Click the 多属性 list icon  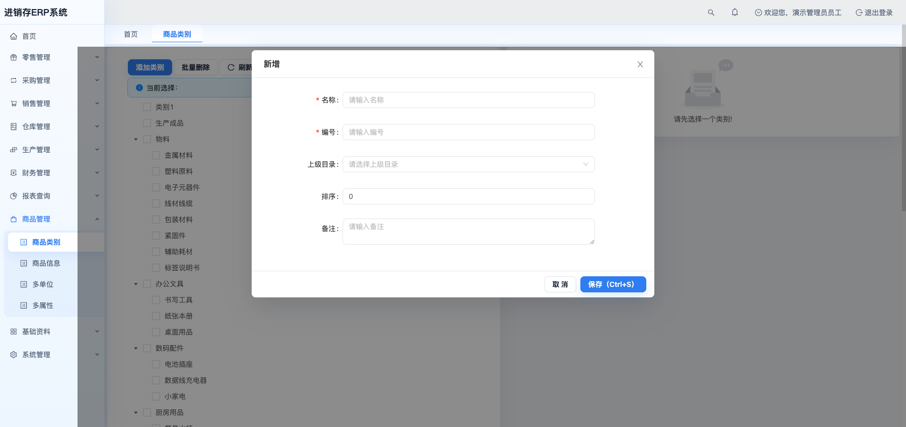click(x=24, y=305)
